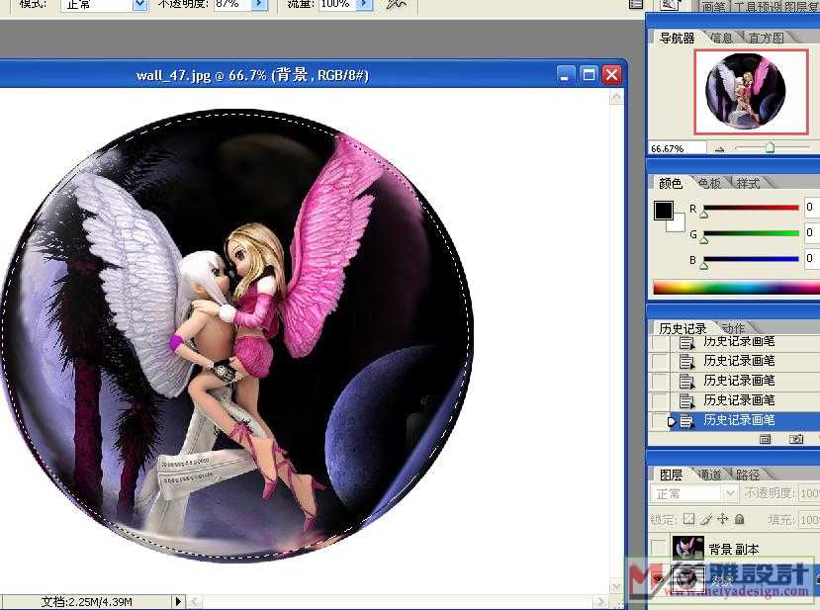The image size is (820, 610).
Task: Click the G green color slider
Action: tap(751, 233)
